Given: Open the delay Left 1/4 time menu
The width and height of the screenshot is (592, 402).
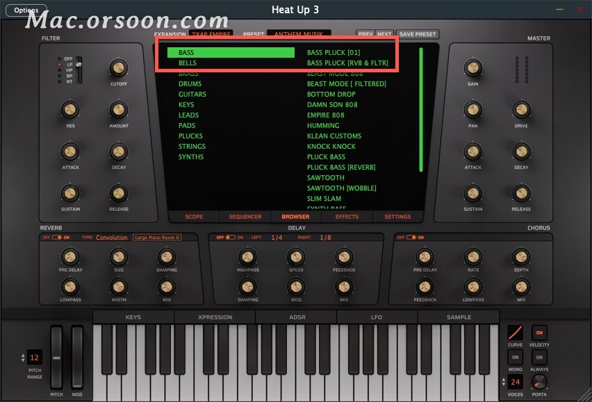Looking at the screenshot, I should coord(277,238).
